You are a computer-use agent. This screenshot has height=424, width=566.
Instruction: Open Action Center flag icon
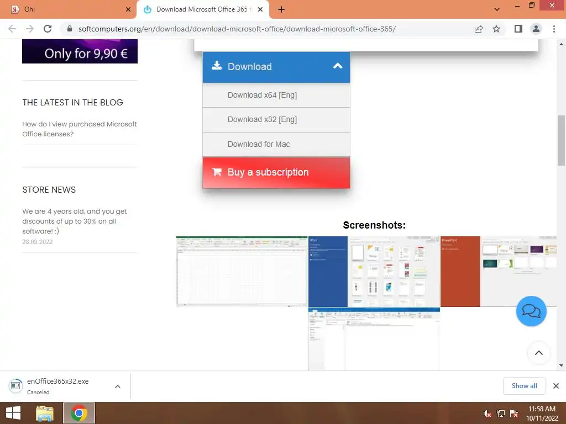513,414
